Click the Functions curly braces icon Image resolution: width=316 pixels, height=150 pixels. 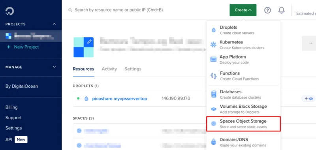tap(213, 76)
